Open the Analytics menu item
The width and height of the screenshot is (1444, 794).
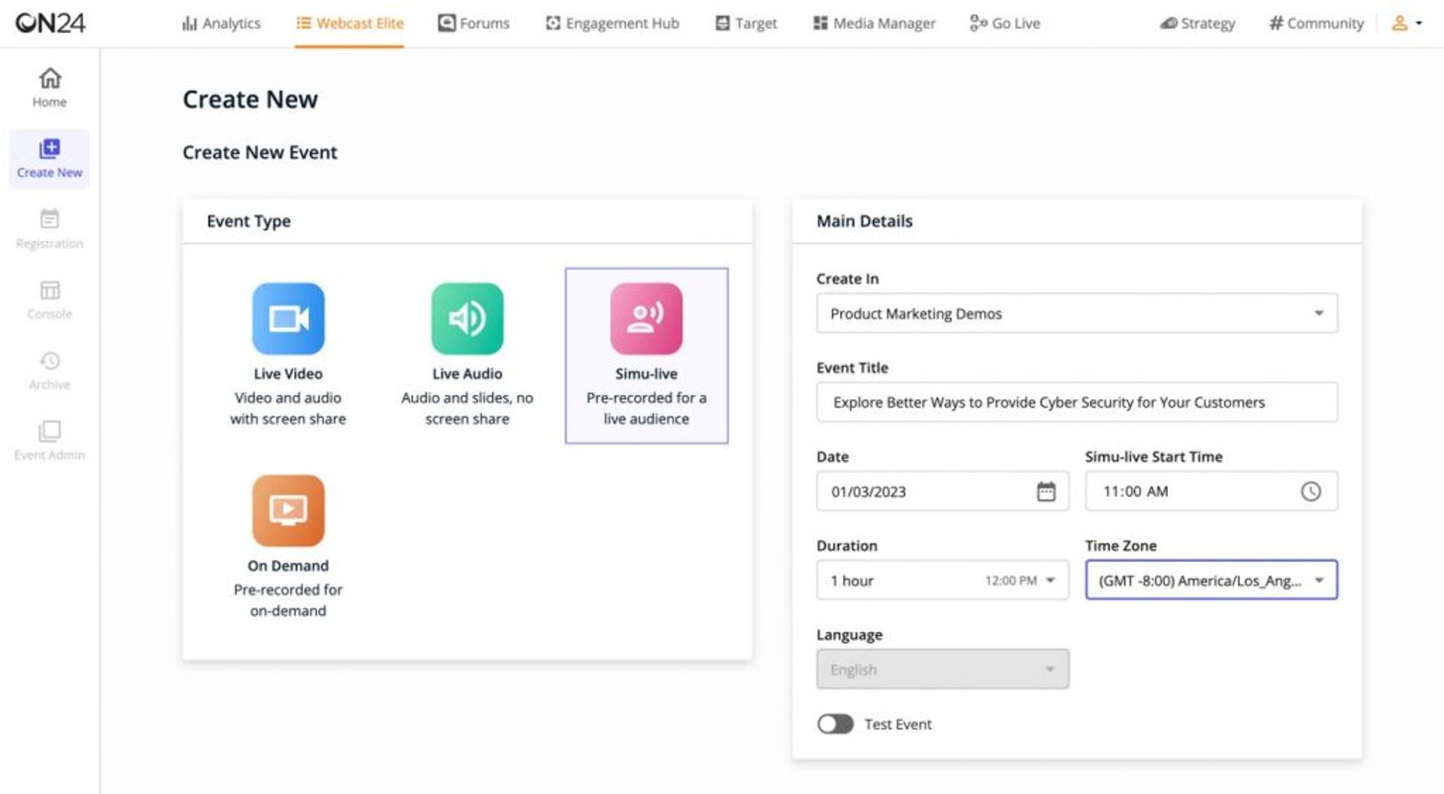221,23
